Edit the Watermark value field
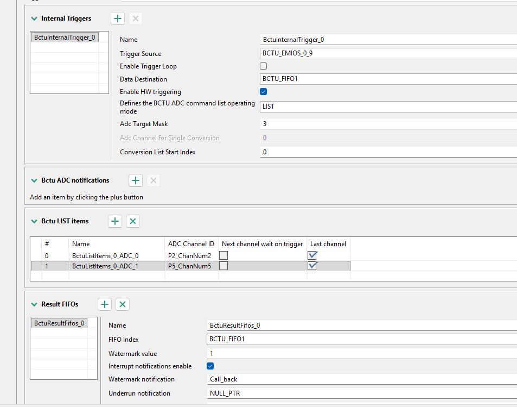This screenshot has width=517, height=407. click(362, 354)
